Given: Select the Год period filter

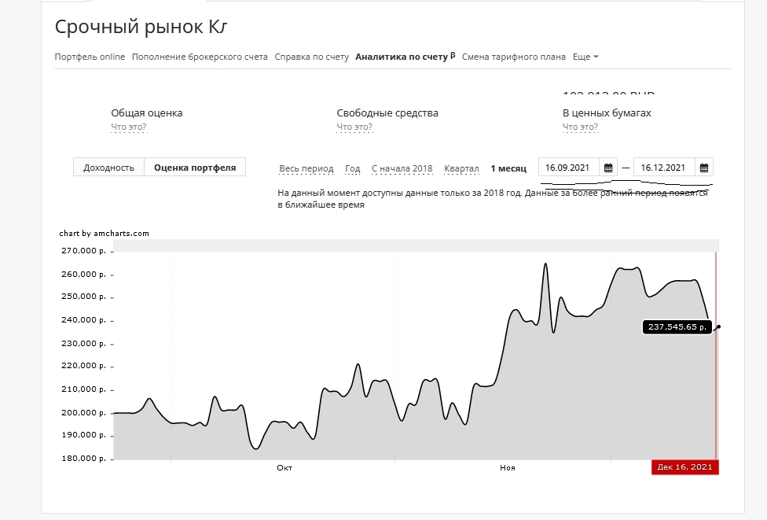Looking at the screenshot, I should 353,168.
